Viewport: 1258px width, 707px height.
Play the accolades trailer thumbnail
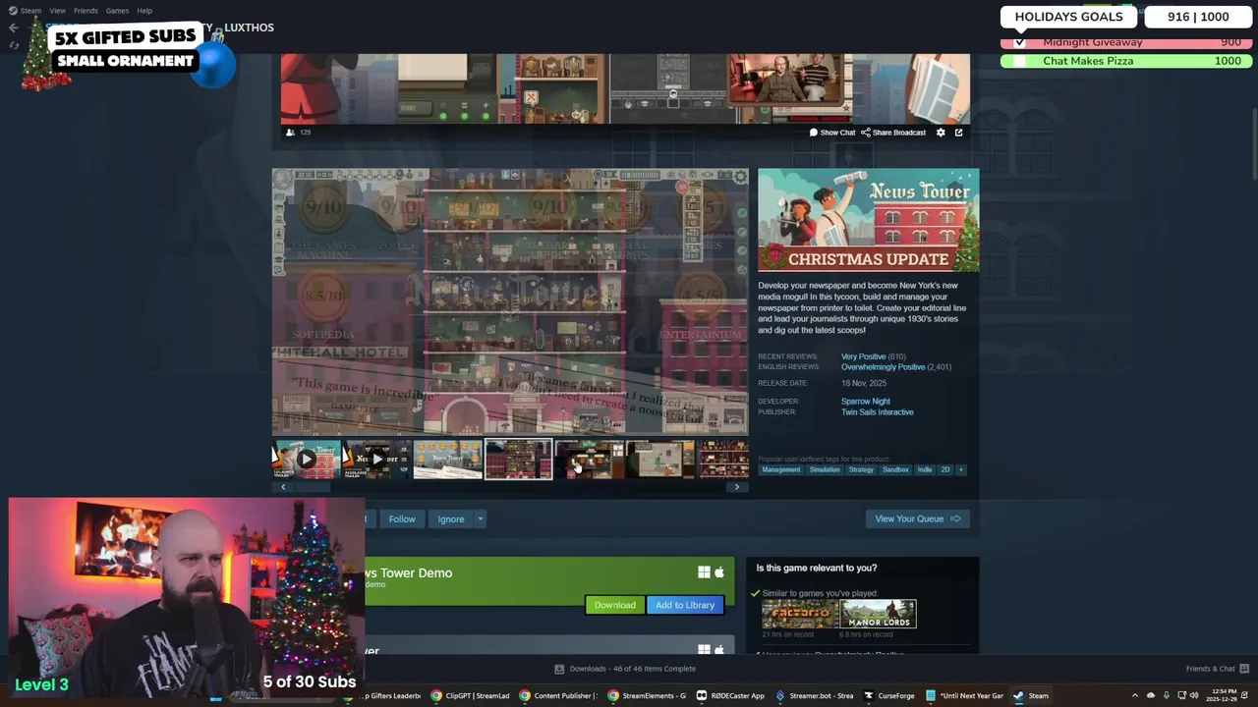(x=376, y=459)
